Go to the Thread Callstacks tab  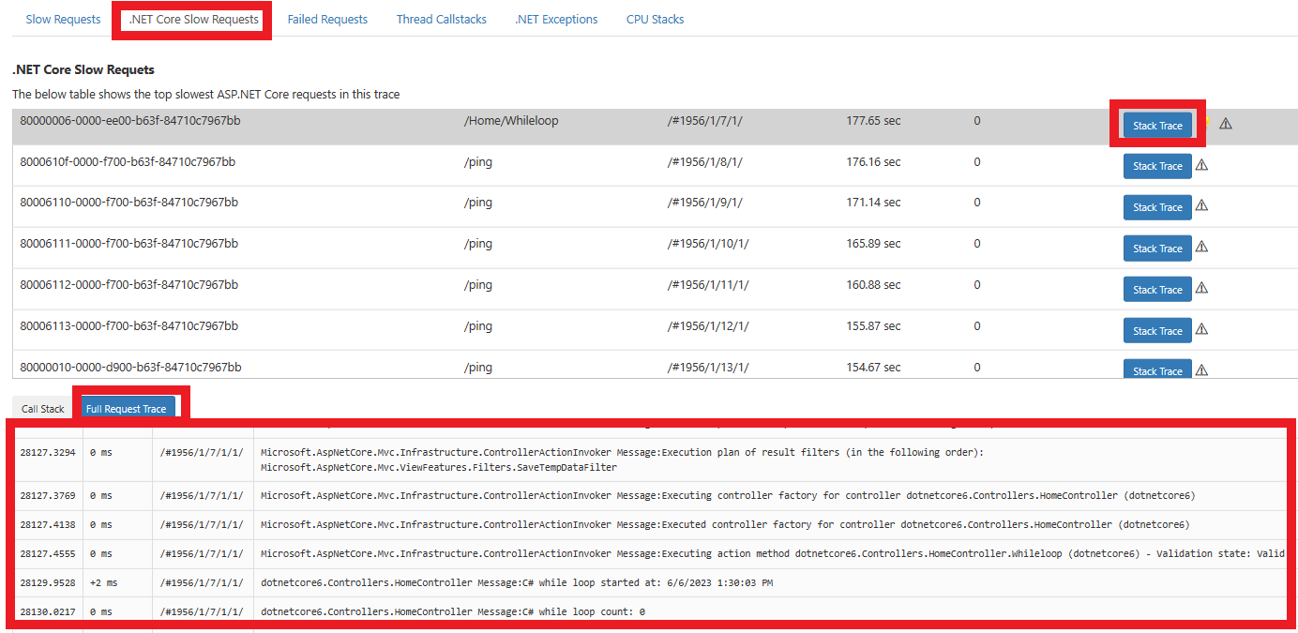pyautogui.click(x=441, y=20)
